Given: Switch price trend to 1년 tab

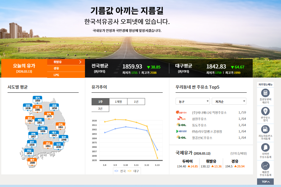Looking at the screenshot, I should tap(136, 102).
